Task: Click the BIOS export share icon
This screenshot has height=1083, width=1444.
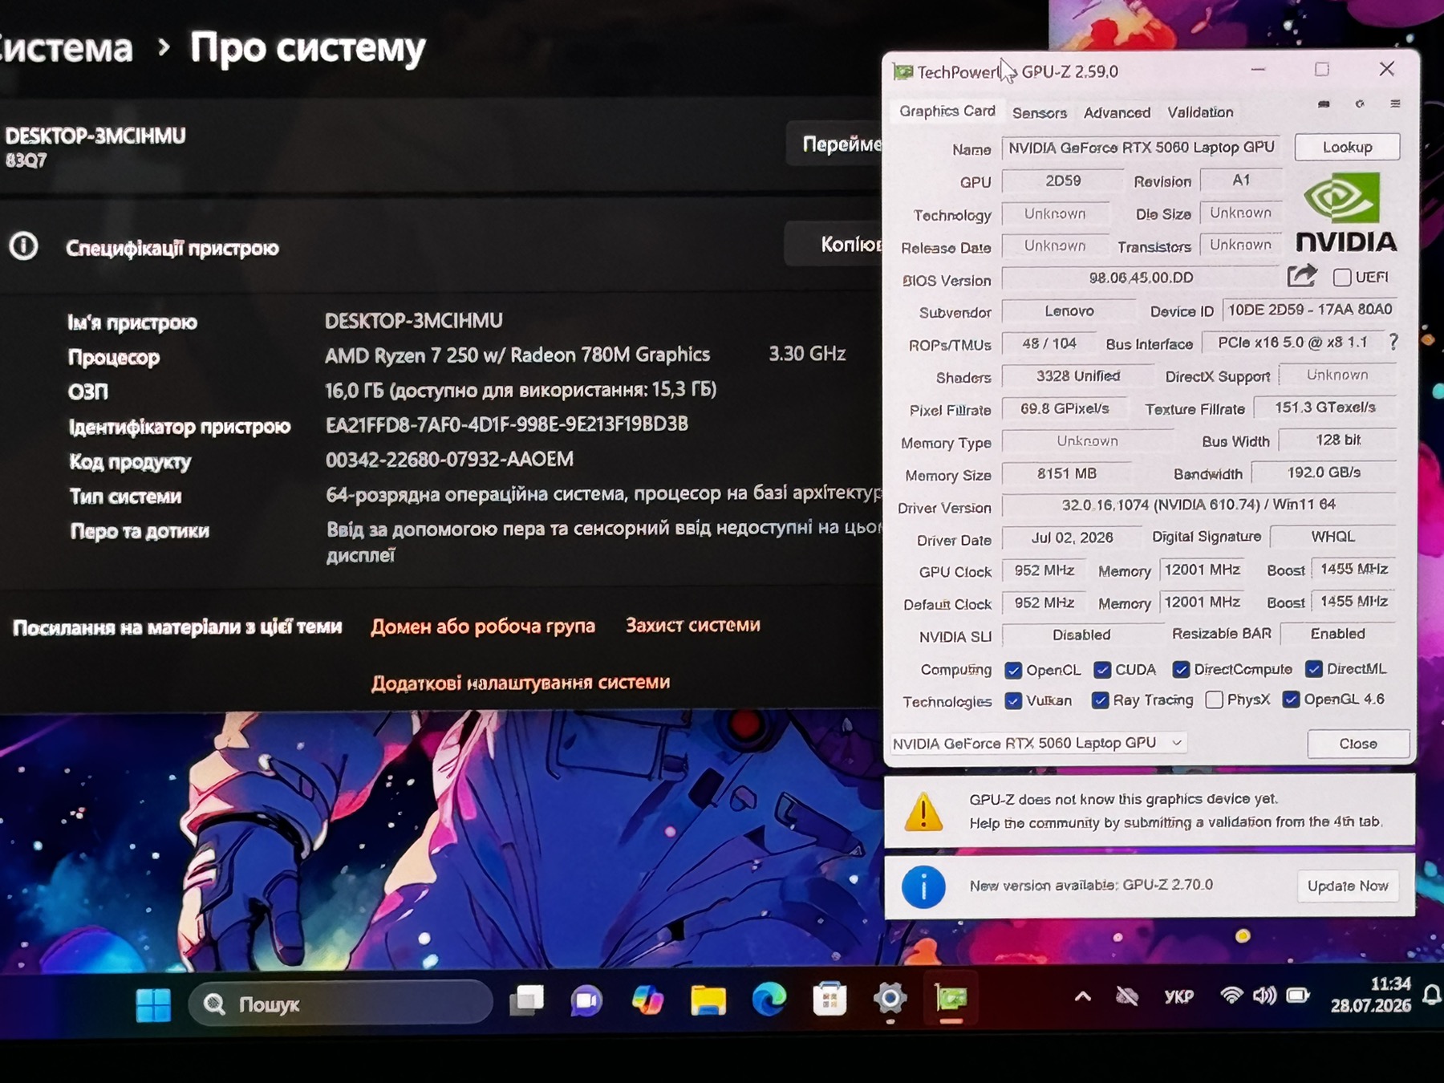Action: (1302, 276)
